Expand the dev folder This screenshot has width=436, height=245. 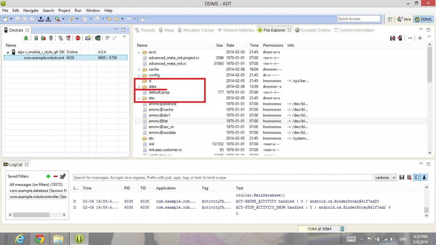point(139,98)
